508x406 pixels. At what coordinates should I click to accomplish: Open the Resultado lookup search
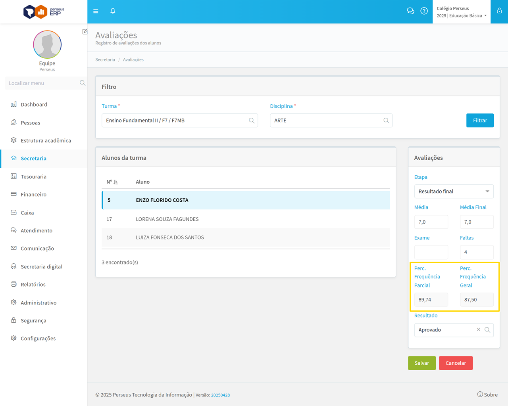tap(487, 330)
